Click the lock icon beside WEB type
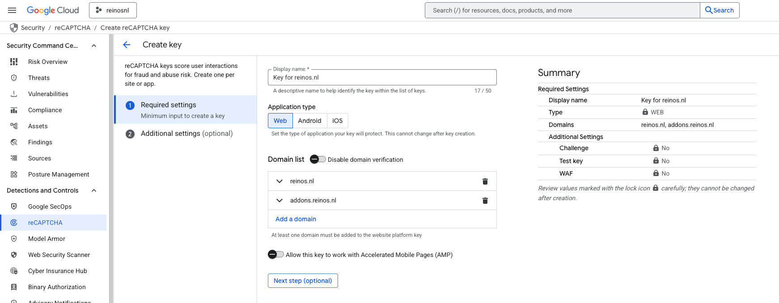The image size is (779, 303). [645, 112]
